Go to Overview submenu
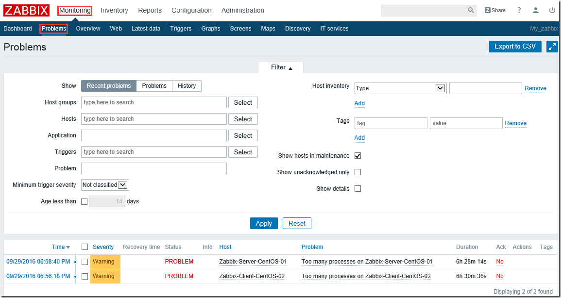This screenshot has width=561, height=298. [88, 29]
